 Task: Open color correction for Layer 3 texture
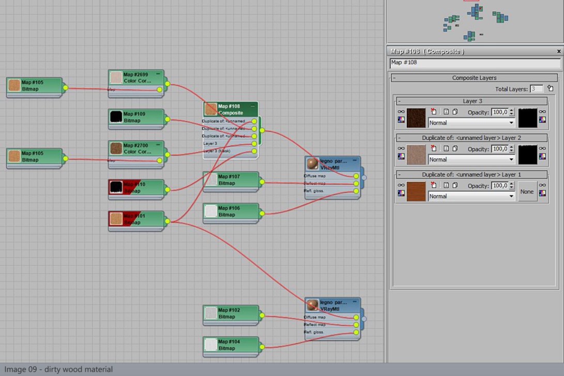[401, 120]
